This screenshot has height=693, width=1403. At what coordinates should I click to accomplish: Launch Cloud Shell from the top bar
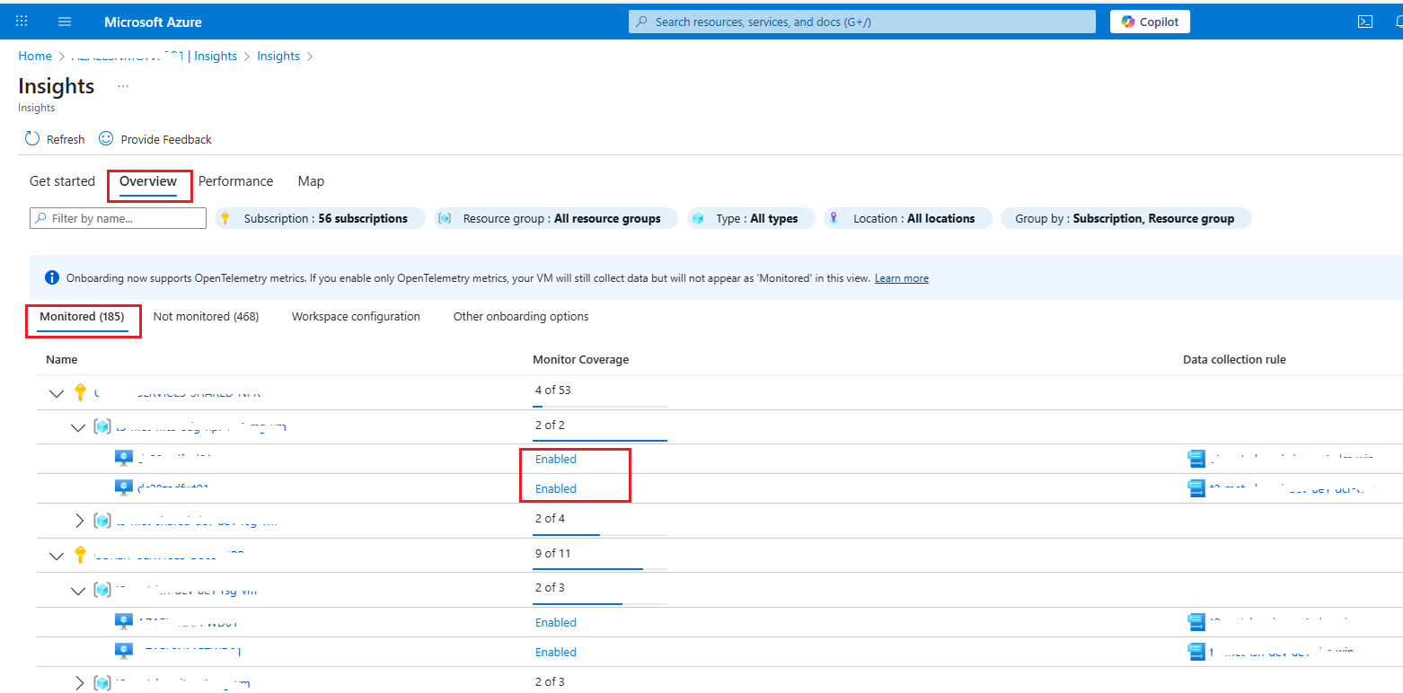1364,22
